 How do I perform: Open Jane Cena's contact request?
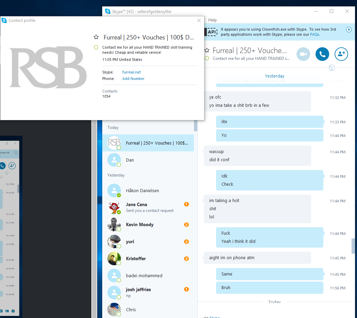click(x=148, y=207)
